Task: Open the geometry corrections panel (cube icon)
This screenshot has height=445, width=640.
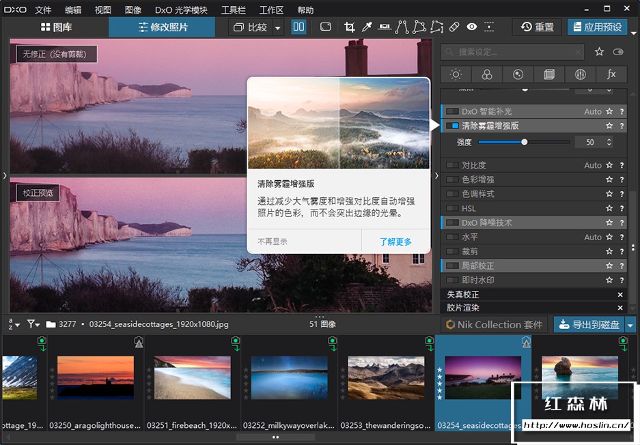Action: 549,74
